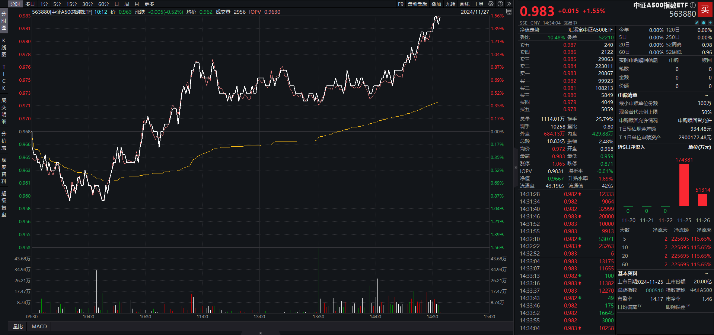Toggle 盘前盘后 pre/post-market view

point(417,4)
